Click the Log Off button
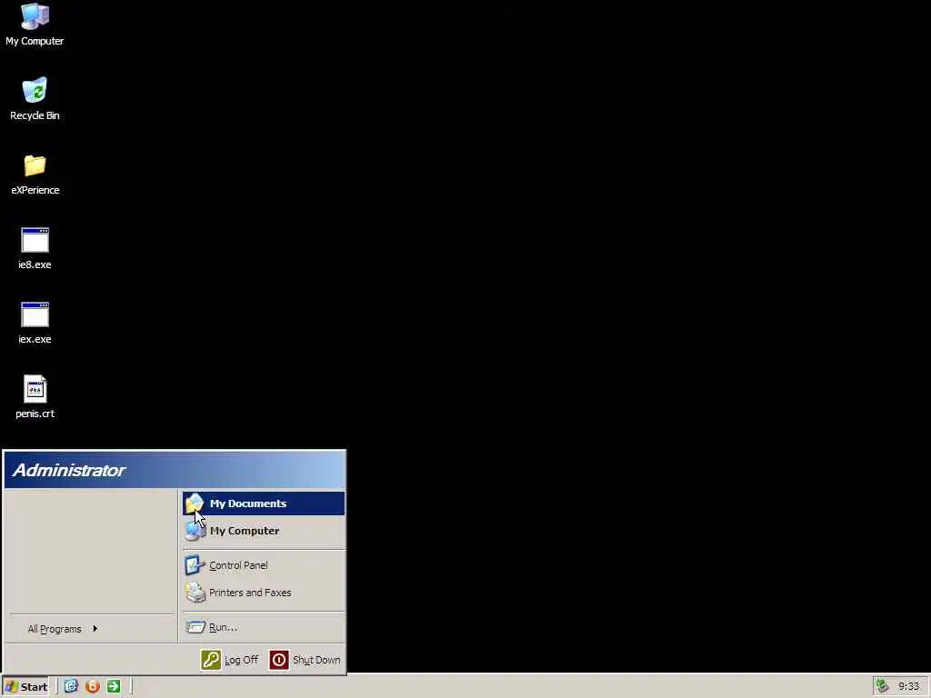Viewport: 931px width, 698px height. pyautogui.click(x=230, y=660)
